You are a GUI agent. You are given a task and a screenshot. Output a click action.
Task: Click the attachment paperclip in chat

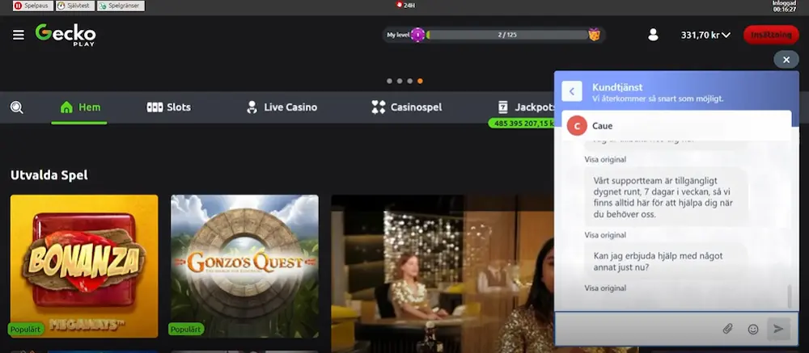tap(727, 329)
